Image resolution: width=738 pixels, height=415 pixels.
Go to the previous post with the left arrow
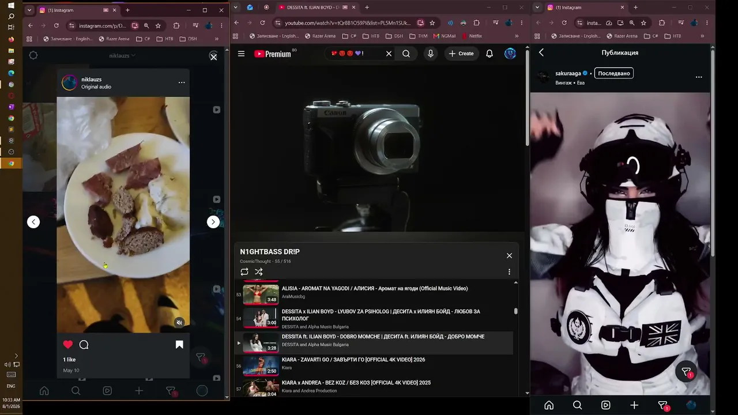click(x=33, y=222)
